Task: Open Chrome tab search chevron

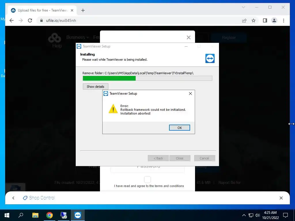Action: [243, 7]
